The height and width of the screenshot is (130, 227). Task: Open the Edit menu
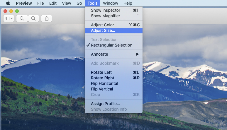coord(53,3)
